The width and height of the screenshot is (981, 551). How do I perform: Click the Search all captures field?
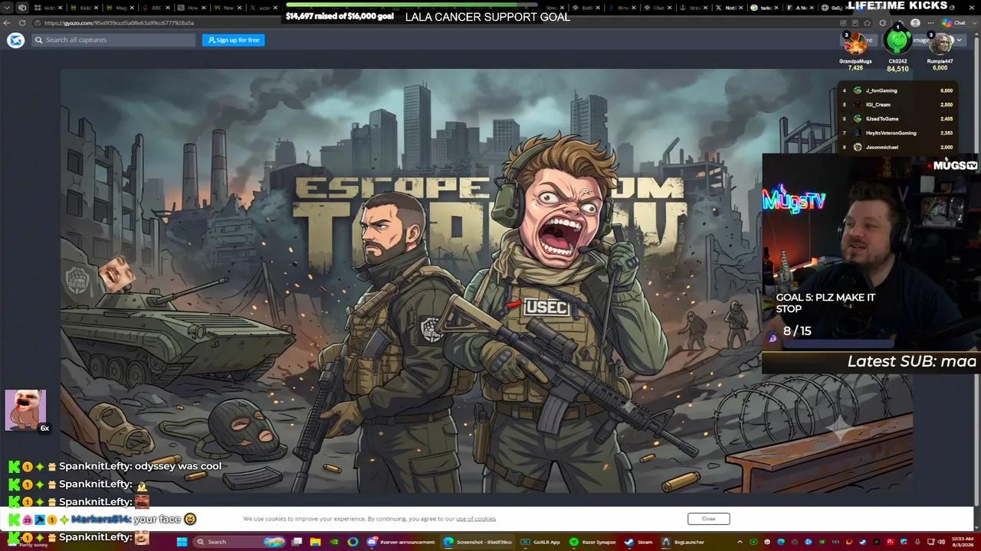113,40
